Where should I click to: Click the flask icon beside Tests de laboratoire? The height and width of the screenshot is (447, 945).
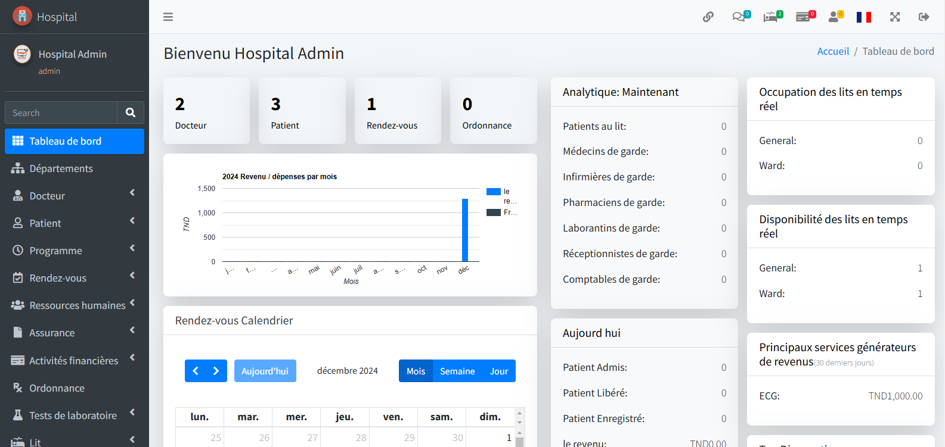18,415
